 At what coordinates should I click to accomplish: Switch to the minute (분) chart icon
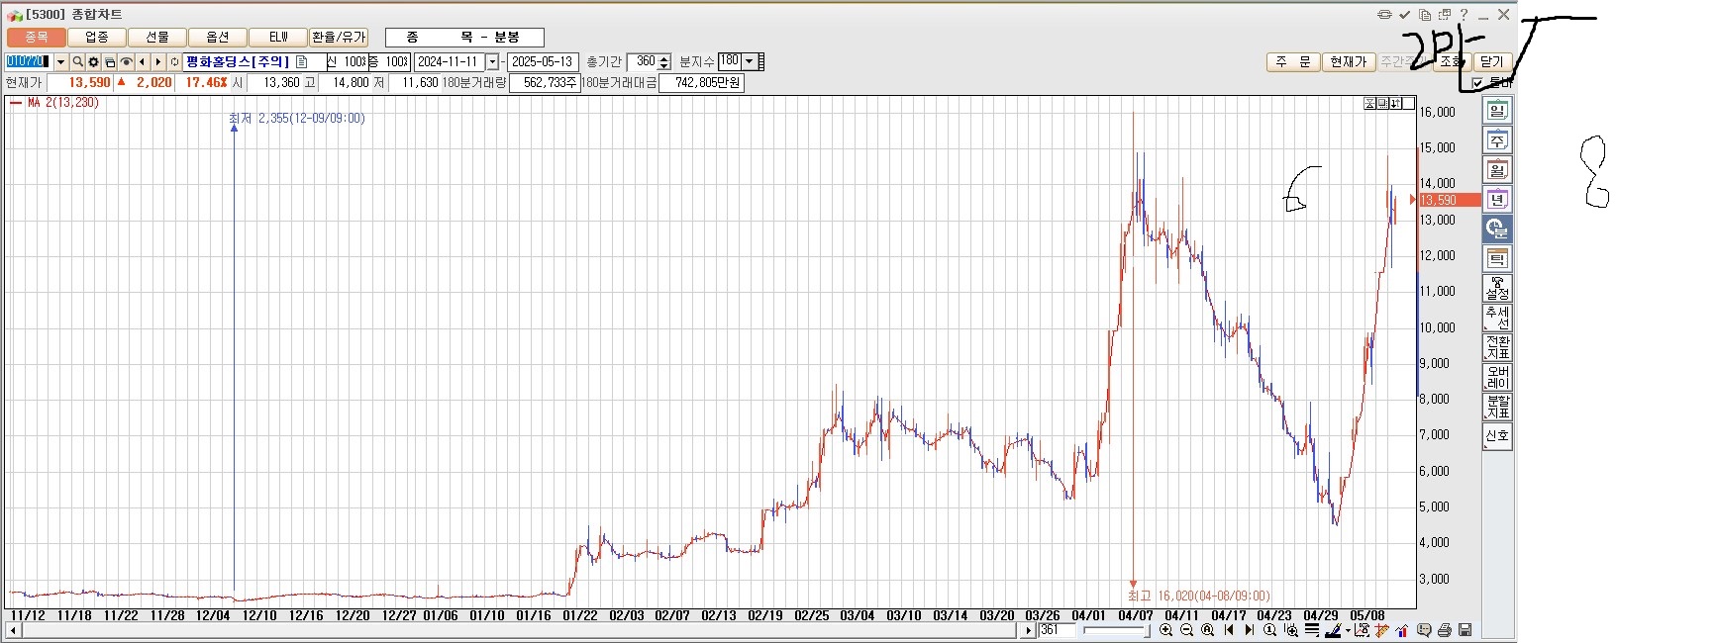[x=1496, y=229]
